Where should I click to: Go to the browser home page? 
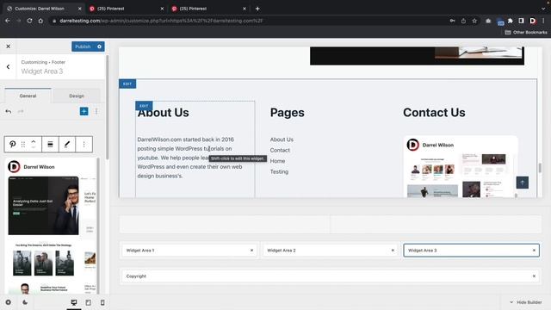point(40,21)
